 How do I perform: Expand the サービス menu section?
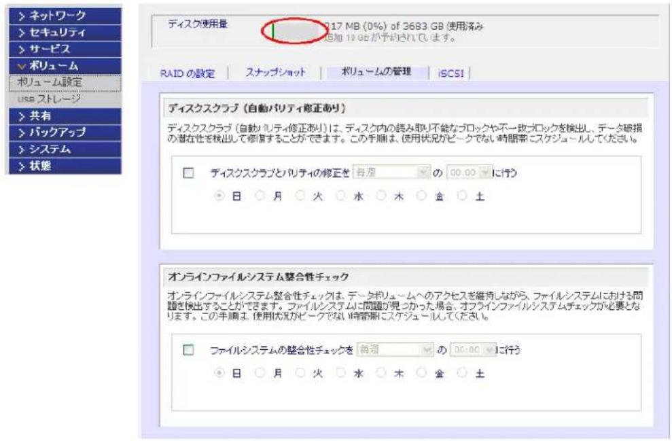[65, 50]
